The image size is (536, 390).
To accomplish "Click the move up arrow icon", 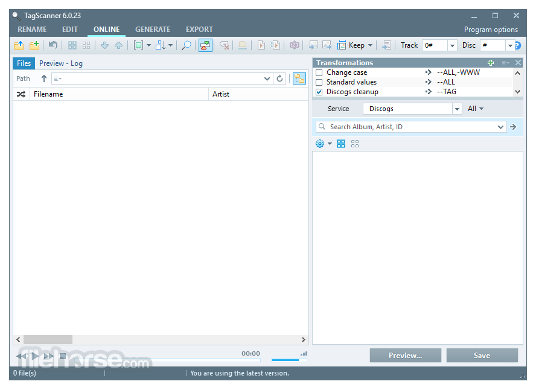I will (x=119, y=45).
